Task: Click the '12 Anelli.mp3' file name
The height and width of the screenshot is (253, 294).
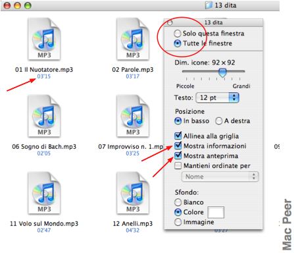Action: pyautogui.click(x=133, y=223)
